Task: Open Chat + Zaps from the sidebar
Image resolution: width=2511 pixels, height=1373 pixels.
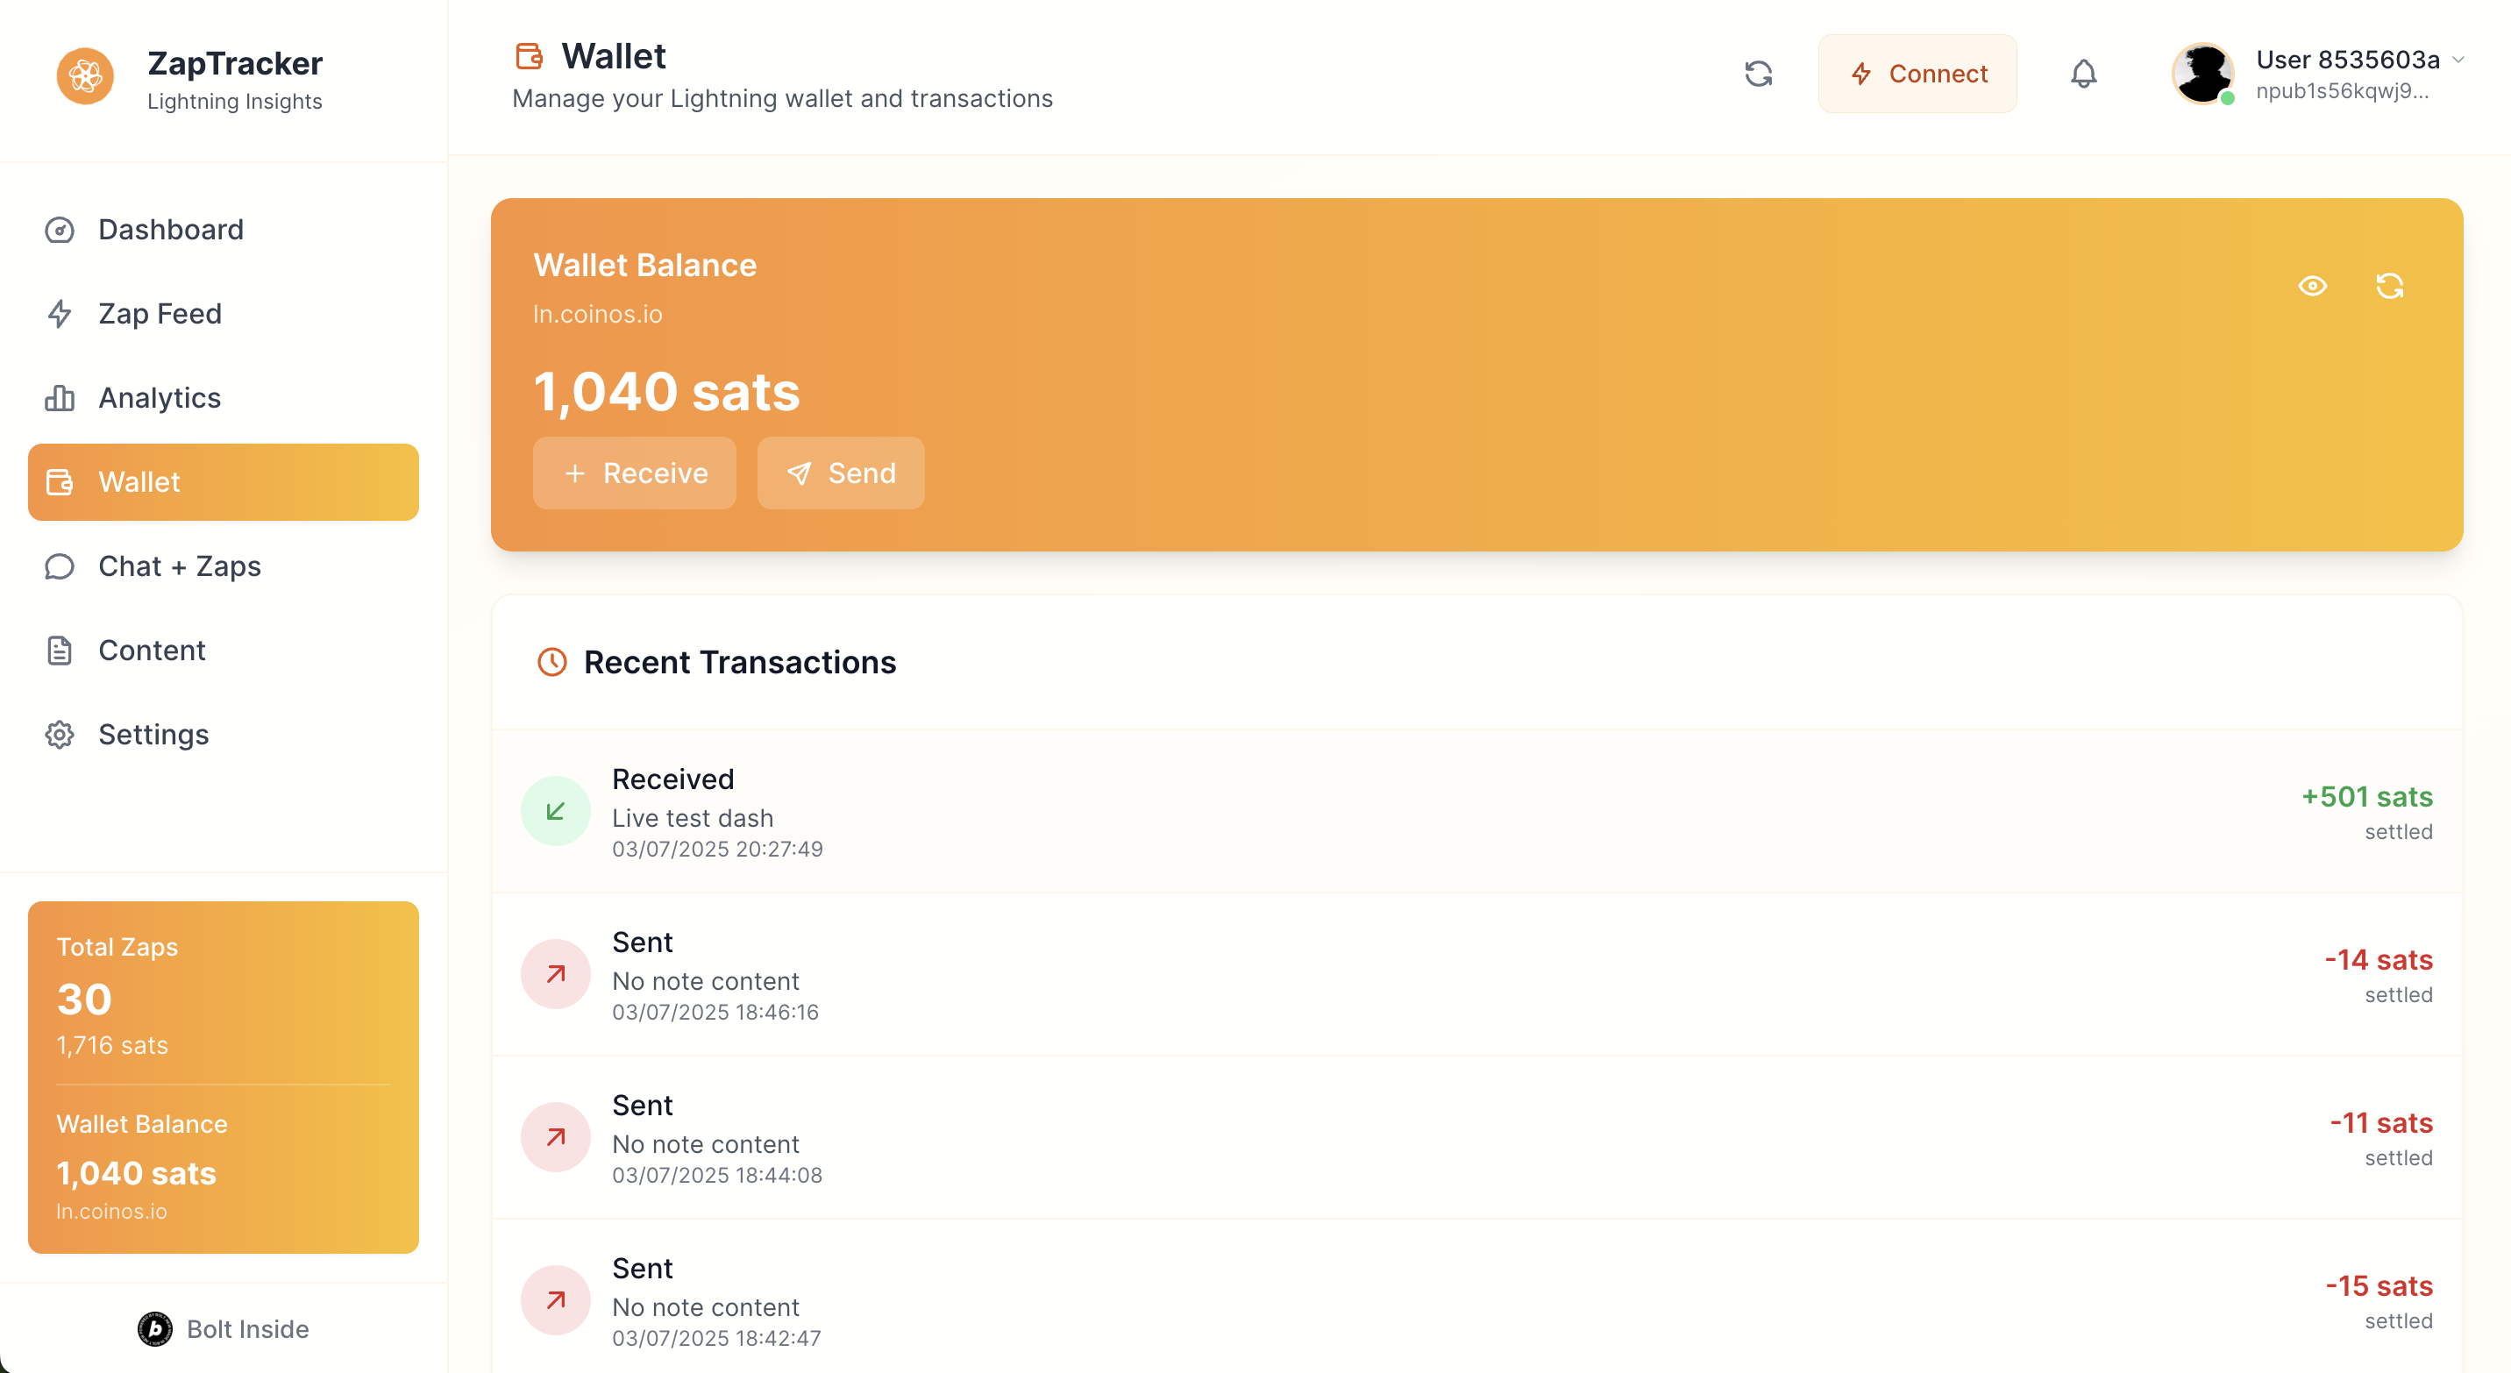Action: (x=180, y=566)
